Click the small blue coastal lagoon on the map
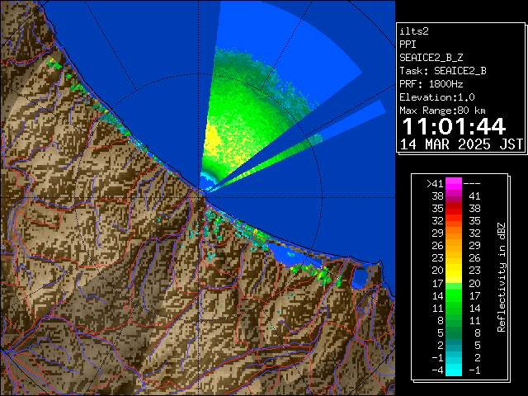Viewport: 528px width, 396px height. (x=360, y=277)
